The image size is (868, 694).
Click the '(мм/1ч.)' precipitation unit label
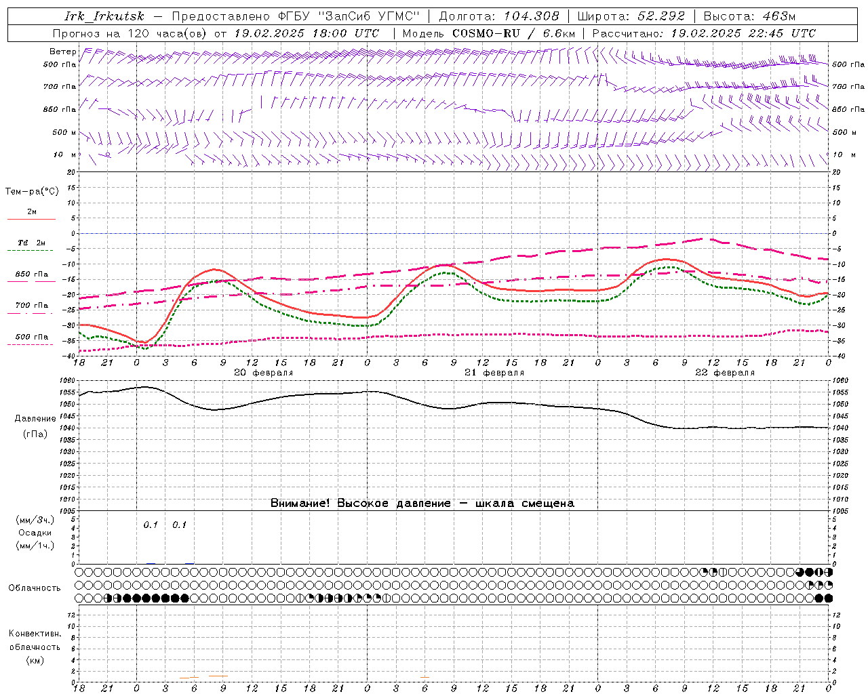[x=35, y=546]
